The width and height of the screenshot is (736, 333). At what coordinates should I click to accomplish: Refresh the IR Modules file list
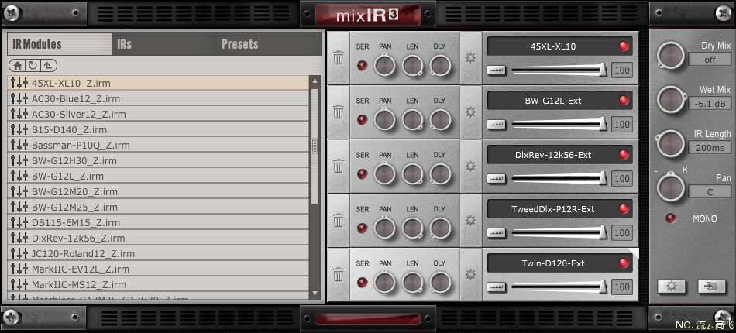pos(33,66)
